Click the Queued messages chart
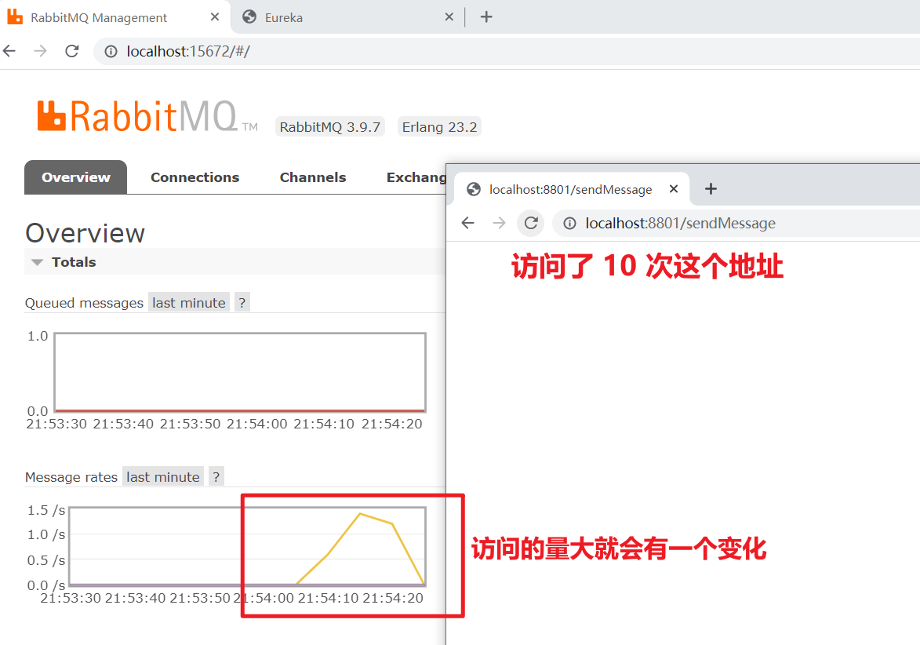920x645 pixels. pos(239,372)
